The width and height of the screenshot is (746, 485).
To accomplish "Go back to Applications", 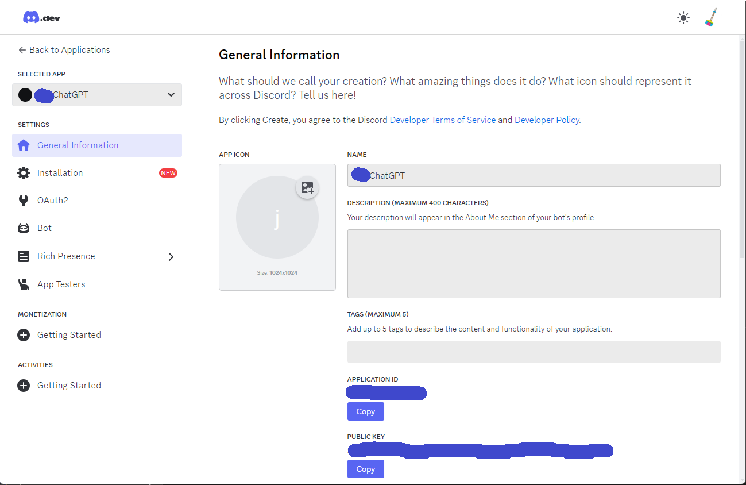I will [64, 50].
